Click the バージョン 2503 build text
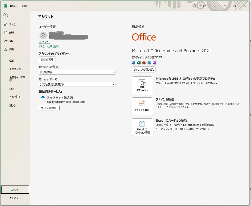 point(182,129)
